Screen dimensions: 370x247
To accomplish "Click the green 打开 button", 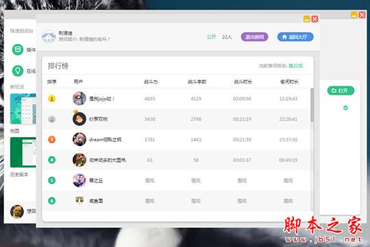I will pos(341,91).
